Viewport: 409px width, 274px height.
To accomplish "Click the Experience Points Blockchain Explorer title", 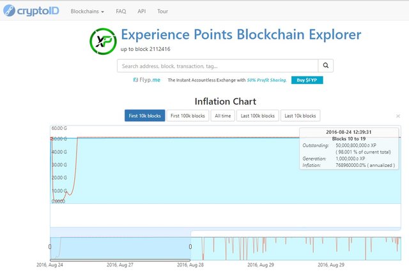I will [240, 34].
